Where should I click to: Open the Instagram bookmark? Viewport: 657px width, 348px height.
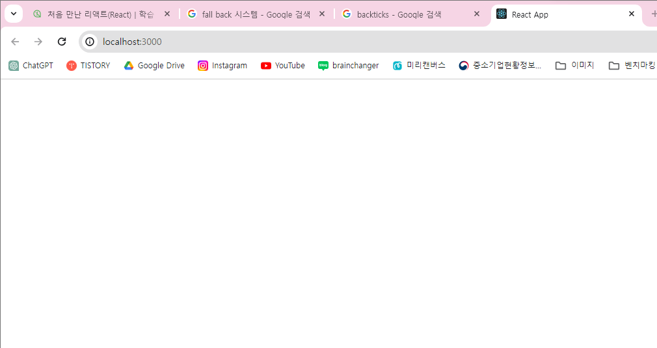[x=222, y=65]
